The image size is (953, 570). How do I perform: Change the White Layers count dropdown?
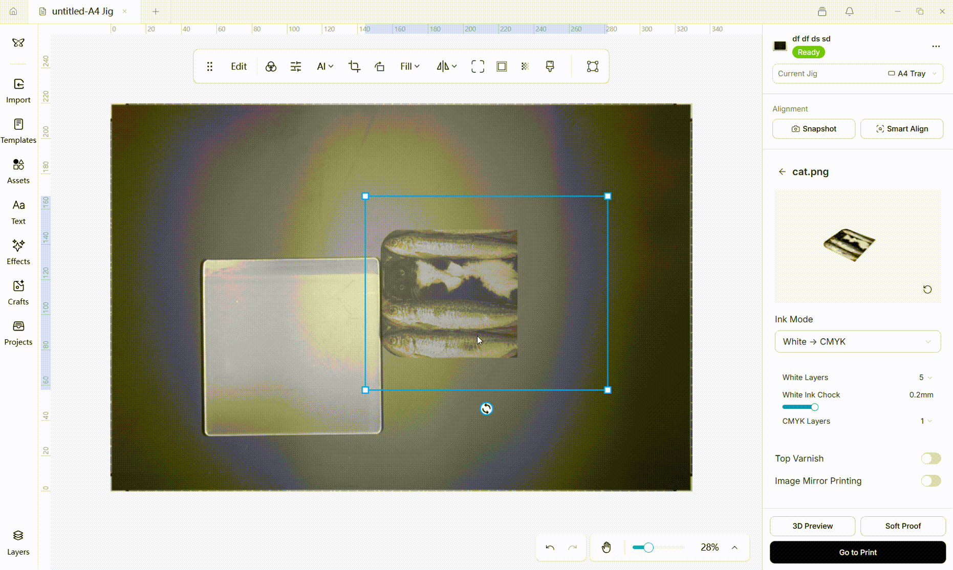coord(925,378)
